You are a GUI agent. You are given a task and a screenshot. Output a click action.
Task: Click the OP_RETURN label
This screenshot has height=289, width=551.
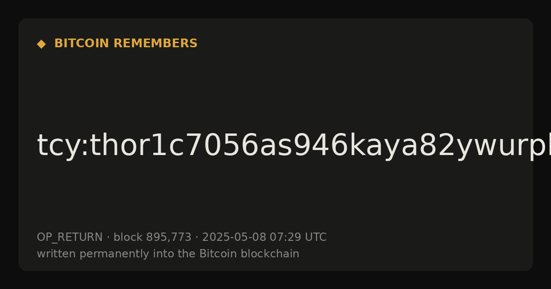pos(70,238)
